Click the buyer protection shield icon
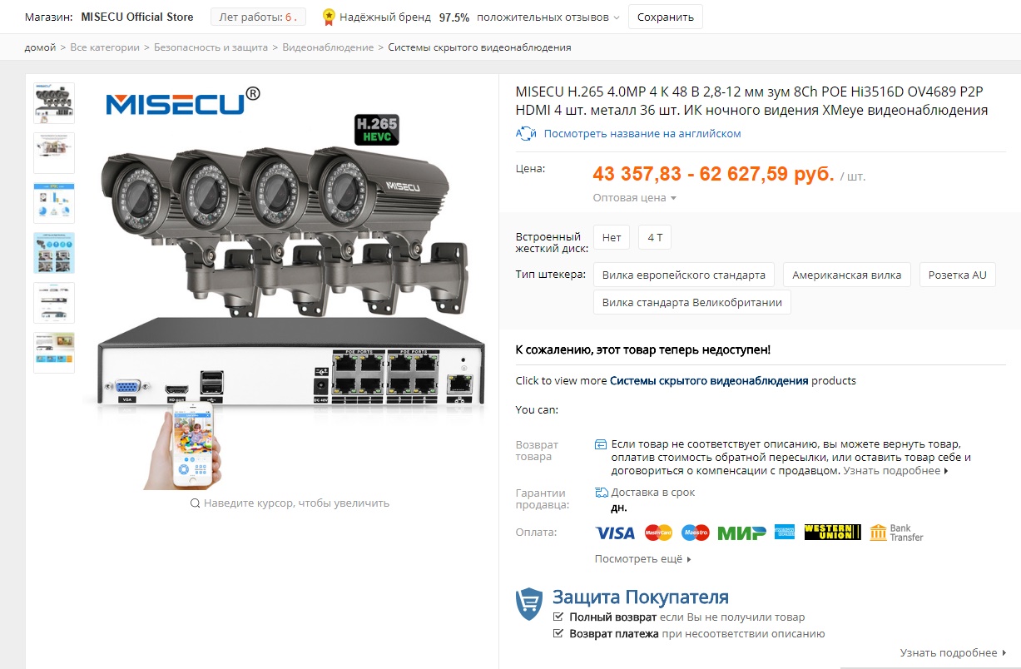 tap(529, 603)
